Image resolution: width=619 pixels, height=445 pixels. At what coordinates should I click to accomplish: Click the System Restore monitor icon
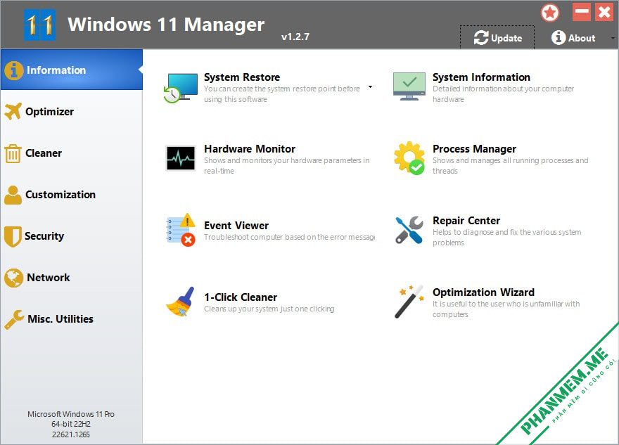click(181, 88)
